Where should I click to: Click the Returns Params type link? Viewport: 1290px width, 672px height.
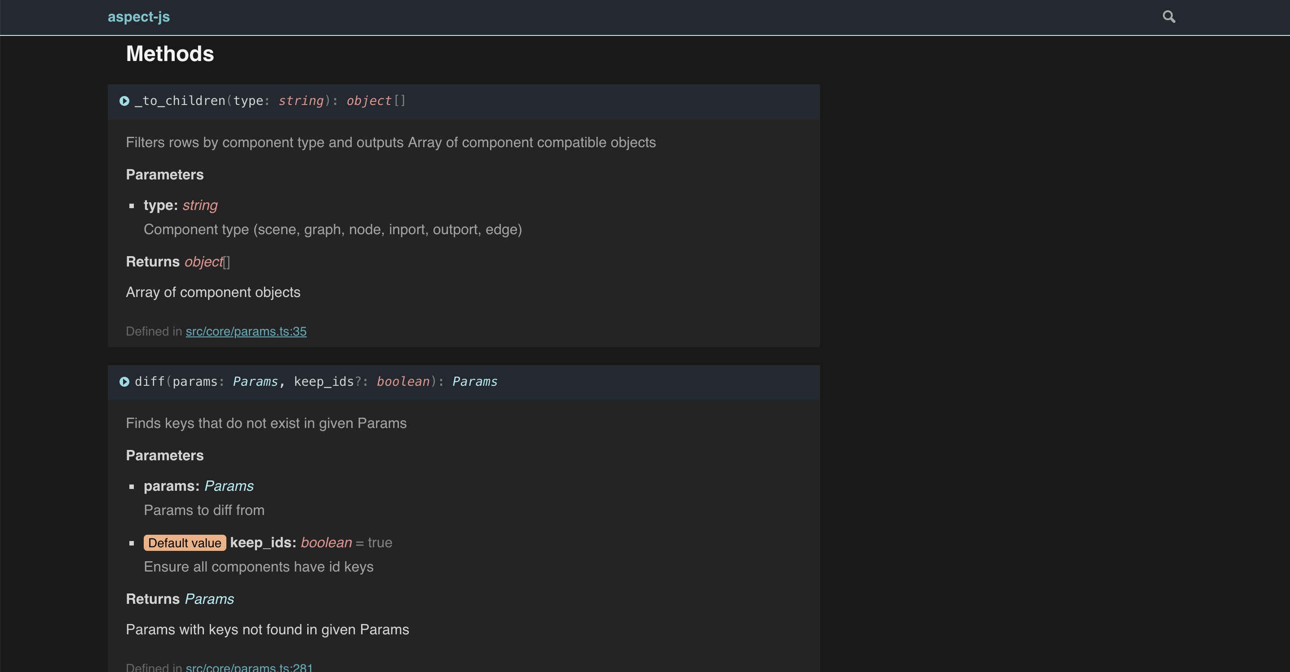click(209, 599)
